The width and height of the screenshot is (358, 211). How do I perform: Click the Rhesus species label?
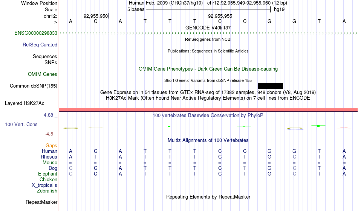[49, 157]
